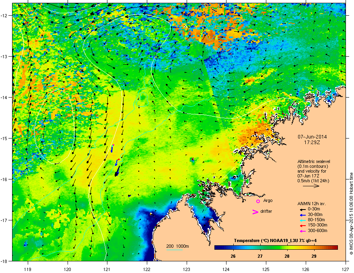The width and height of the screenshot is (354, 273).
Task: Click the colorbar tick label 29
Action: tap(314, 256)
